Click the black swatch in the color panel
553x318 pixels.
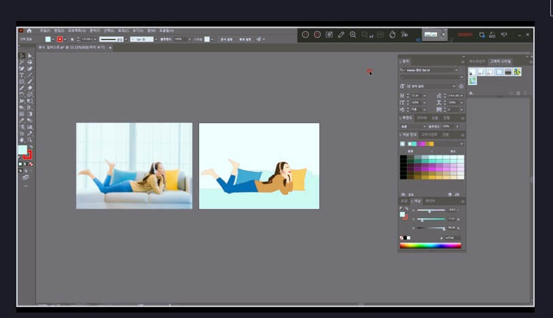point(405,238)
